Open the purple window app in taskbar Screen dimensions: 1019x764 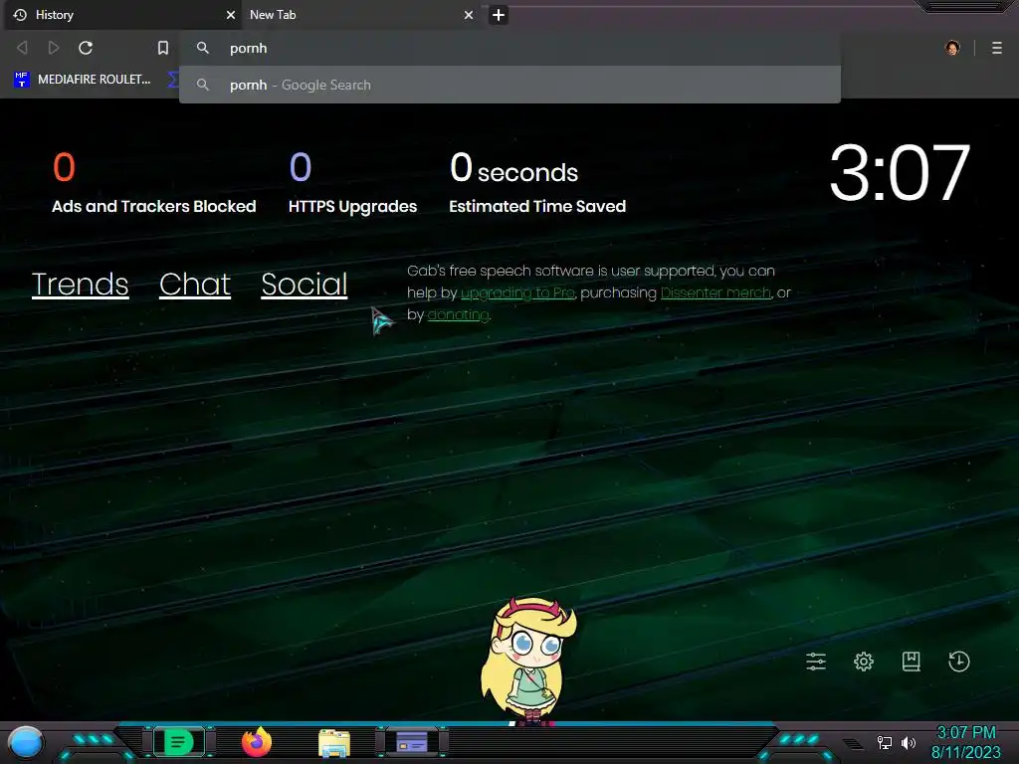(x=412, y=742)
